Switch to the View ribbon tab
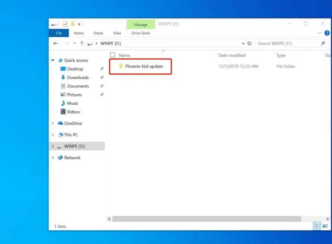The height and width of the screenshot is (244, 332). point(117,33)
